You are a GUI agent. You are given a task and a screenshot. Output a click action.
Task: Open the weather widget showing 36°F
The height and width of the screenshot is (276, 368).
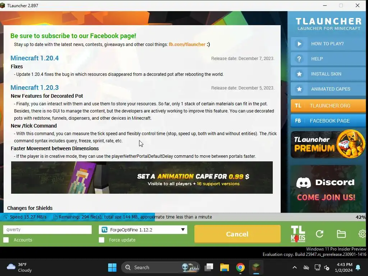coord(19,267)
